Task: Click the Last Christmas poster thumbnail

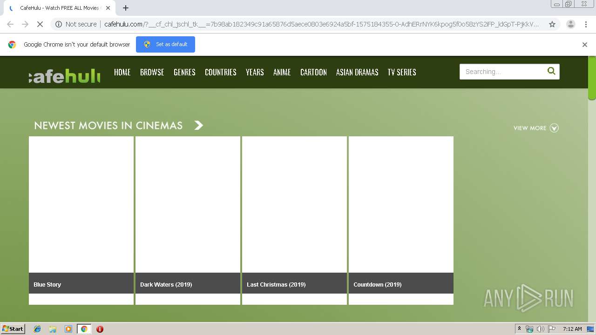Action: (x=294, y=204)
